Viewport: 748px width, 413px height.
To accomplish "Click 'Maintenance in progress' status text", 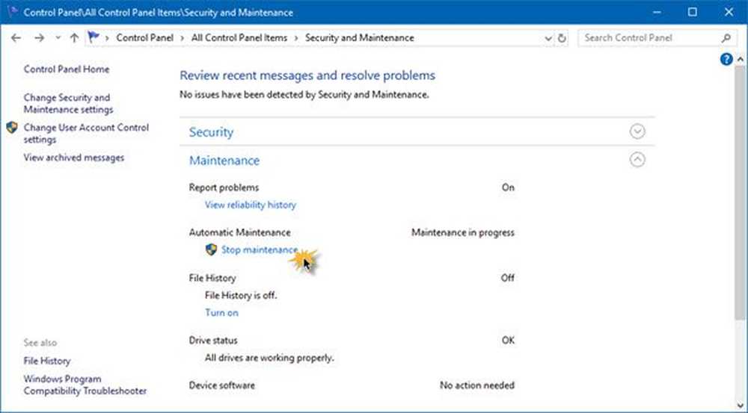I will 463,233.
